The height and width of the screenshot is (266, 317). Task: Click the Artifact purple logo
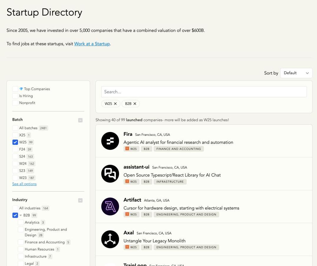click(110, 207)
